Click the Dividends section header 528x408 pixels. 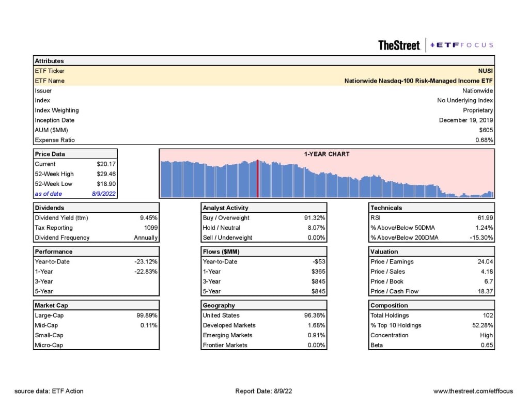pos(50,208)
